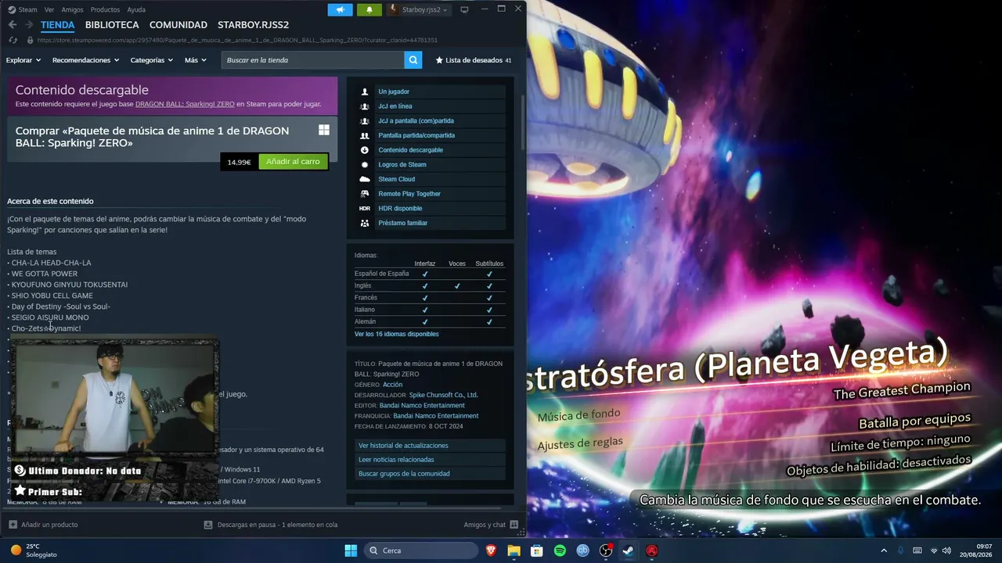Click Ver los 16 idiomas disponibles
1002x563 pixels.
tap(396, 334)
